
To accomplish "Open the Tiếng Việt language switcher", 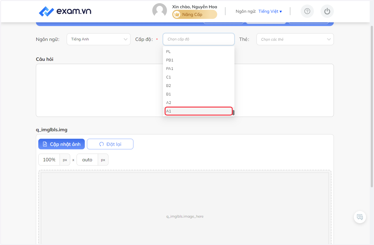I will [x=270, y=12].
